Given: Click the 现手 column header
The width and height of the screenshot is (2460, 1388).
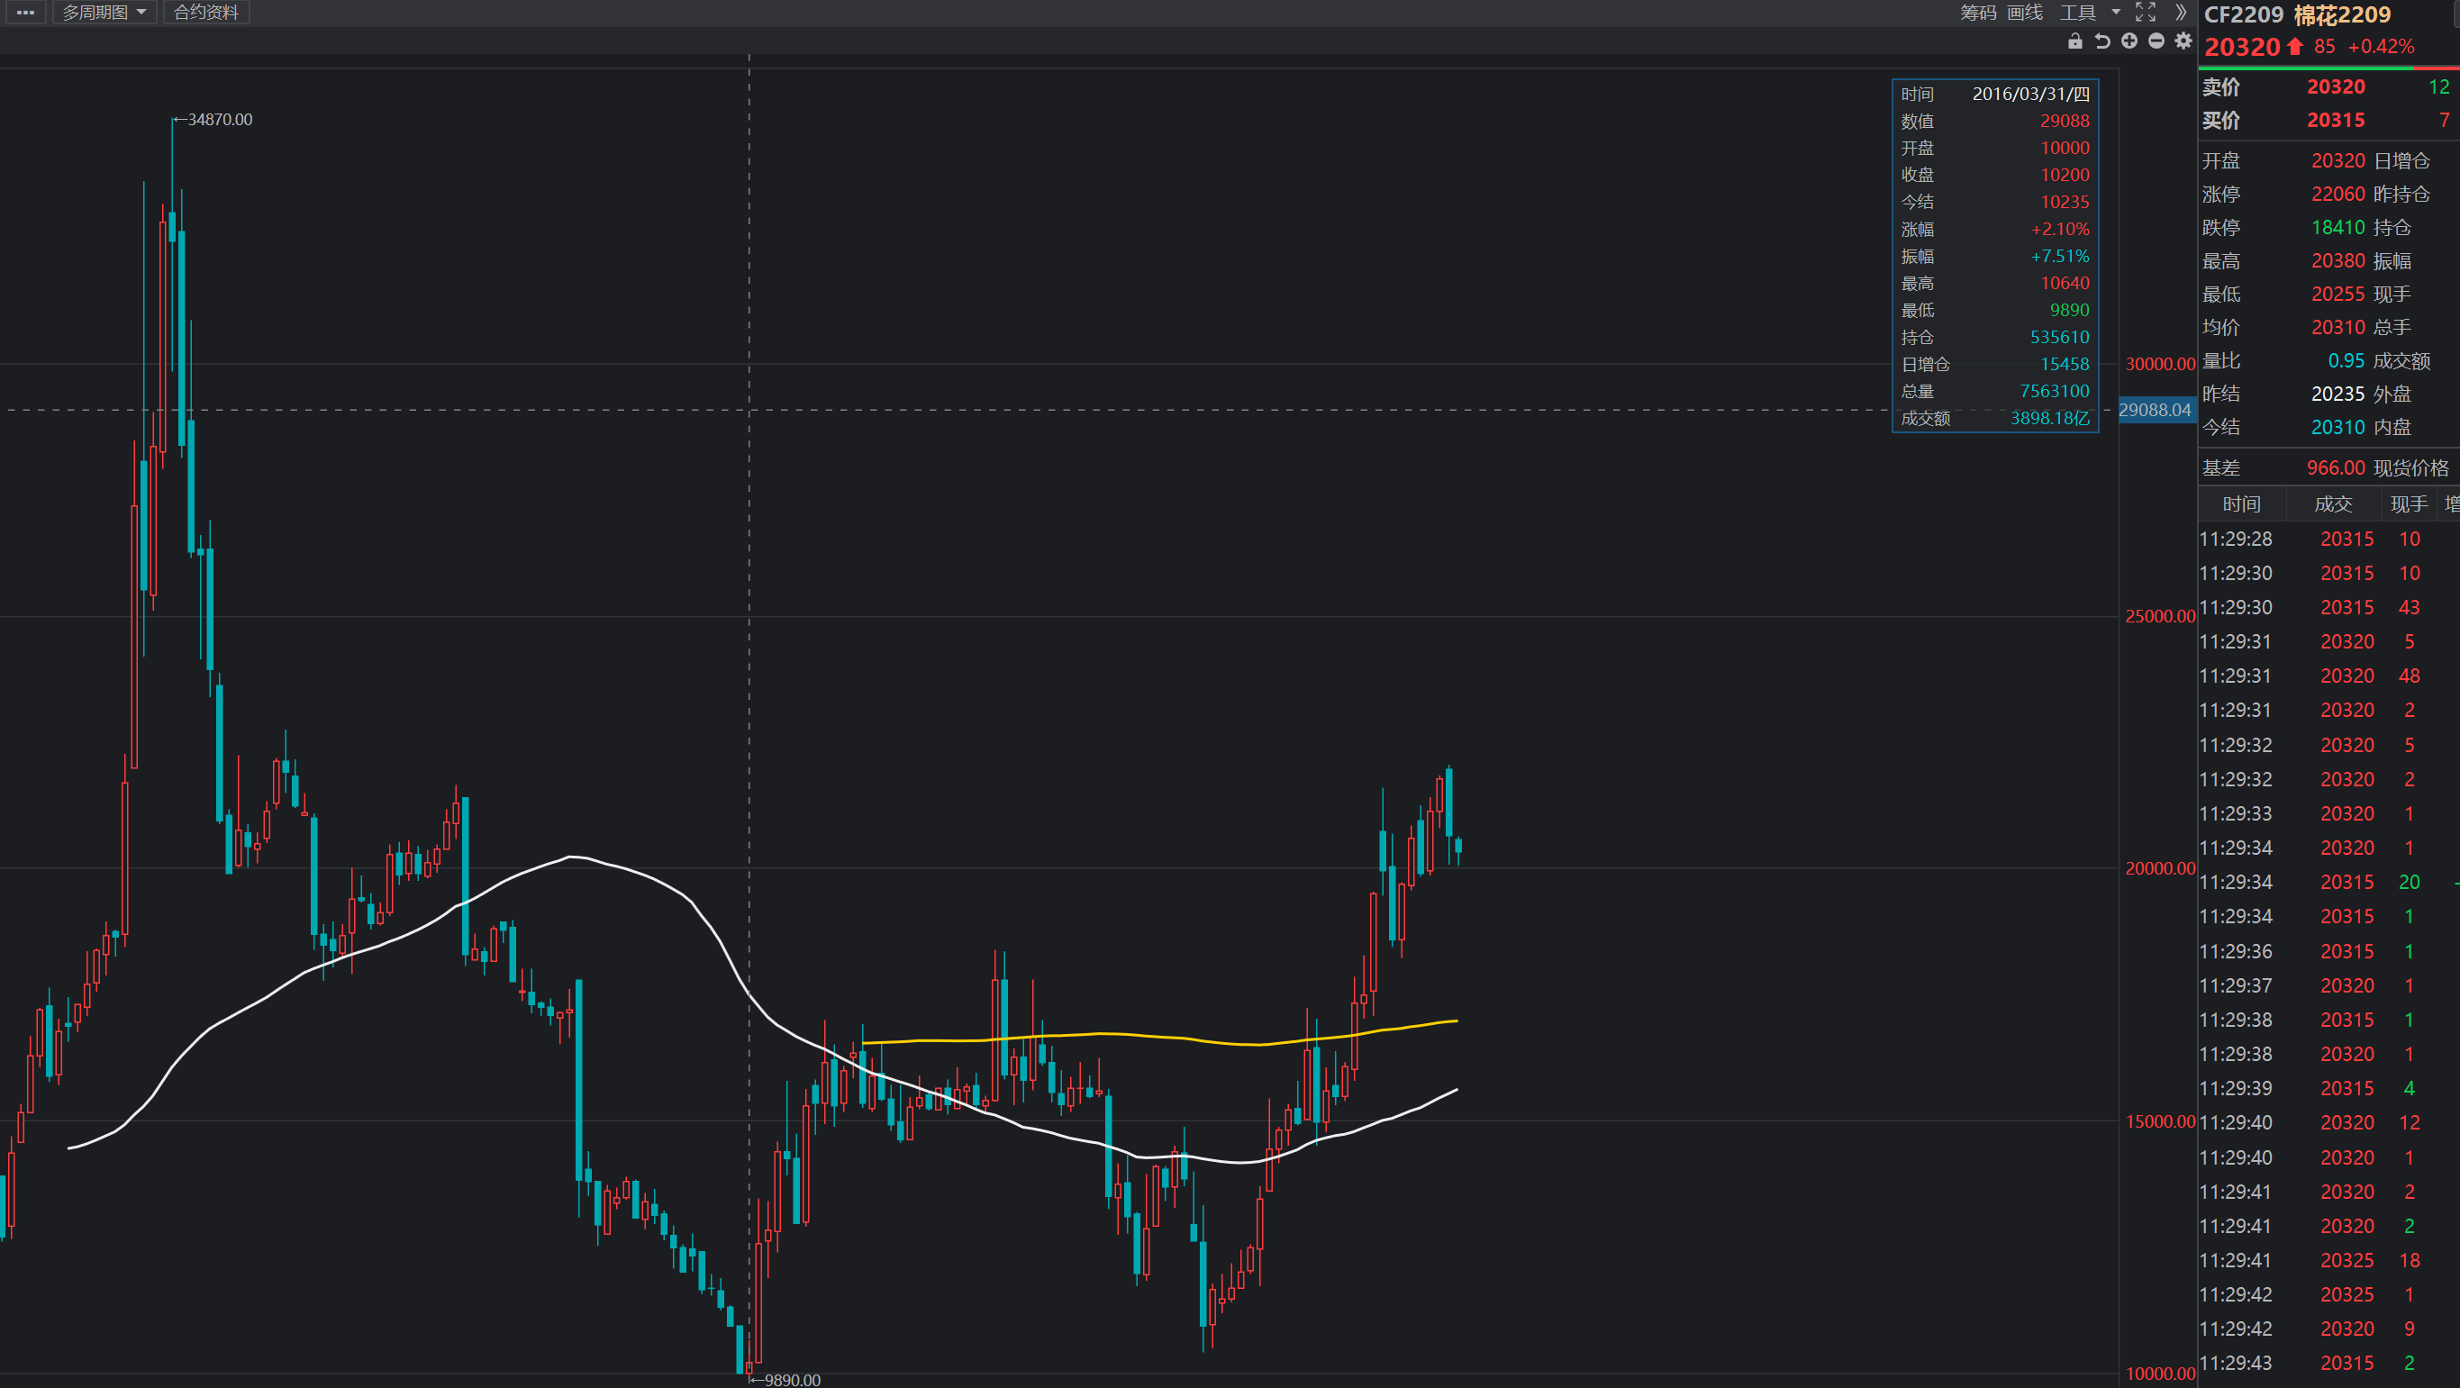Looking at the screenshot, I should 2409,504.
